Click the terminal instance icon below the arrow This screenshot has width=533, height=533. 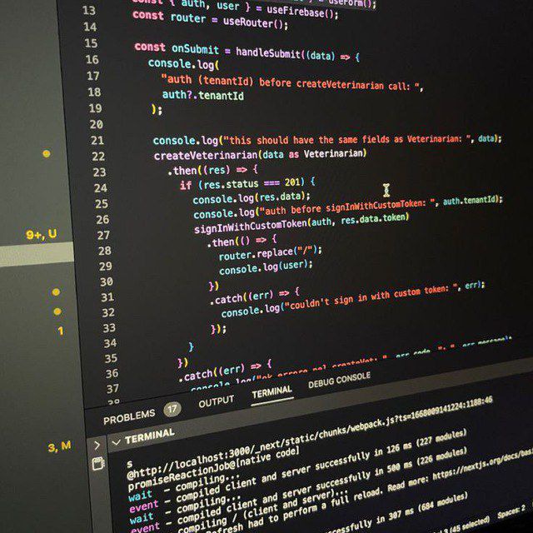(98, 464)
